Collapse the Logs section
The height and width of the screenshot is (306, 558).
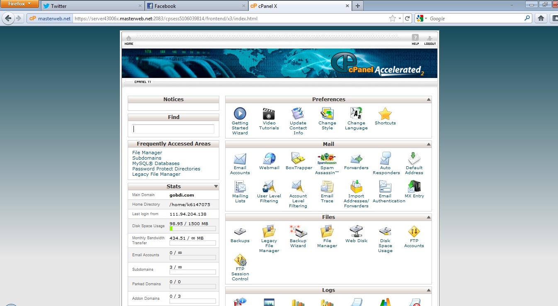(x=428, y=290)
